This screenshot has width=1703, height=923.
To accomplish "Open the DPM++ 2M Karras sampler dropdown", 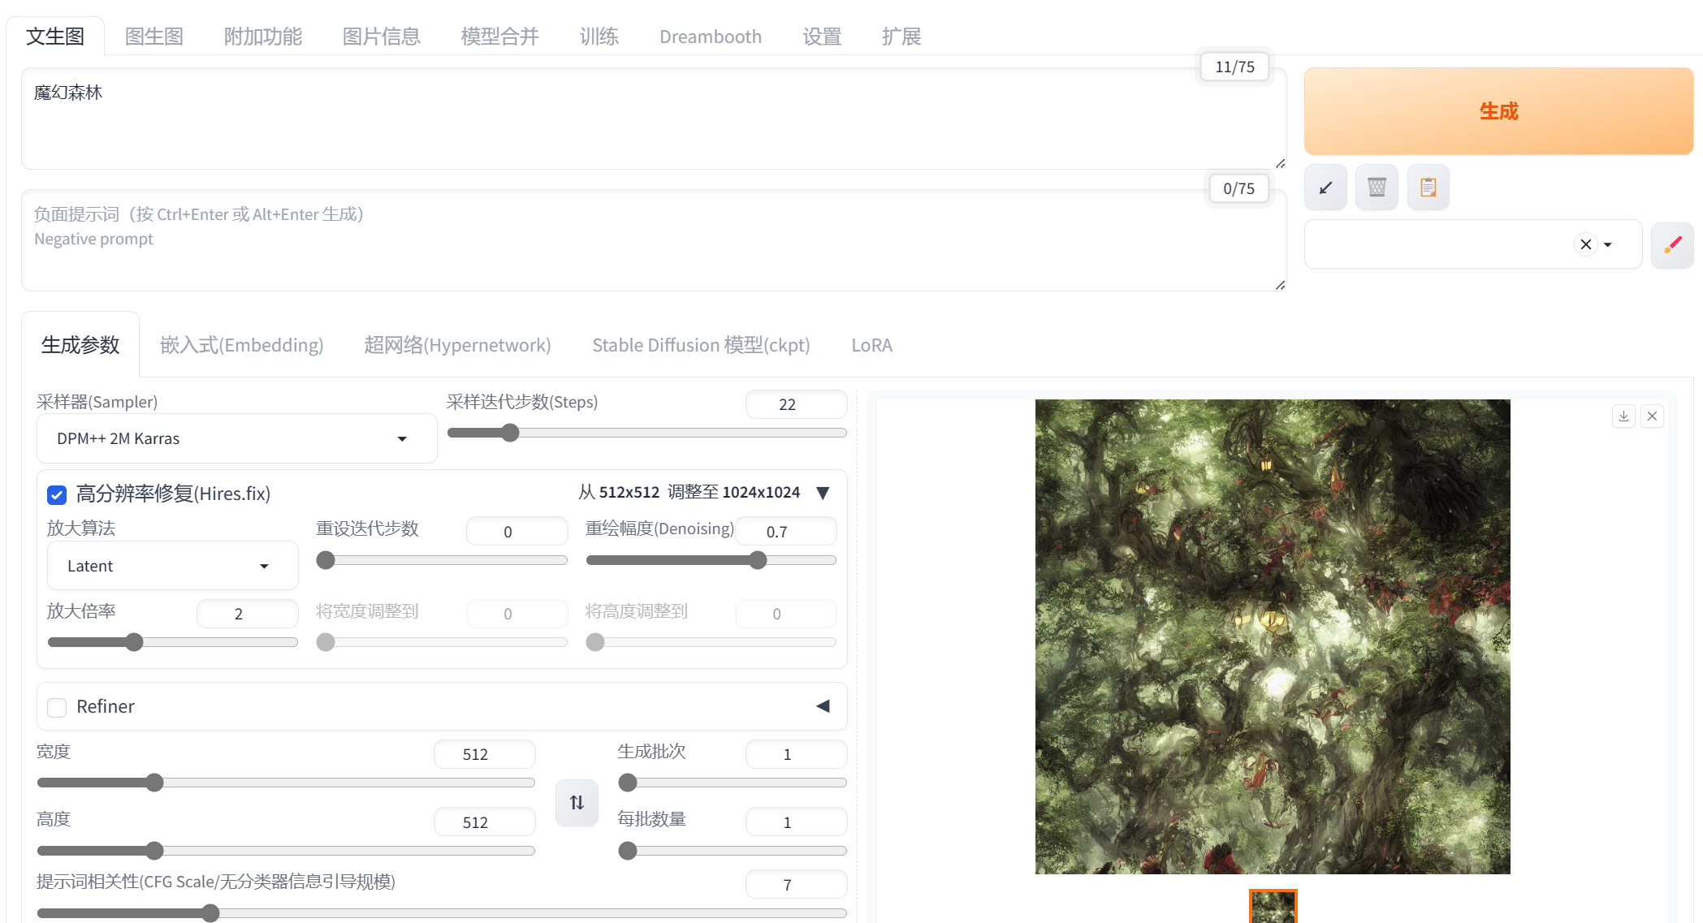I will 236,438.
